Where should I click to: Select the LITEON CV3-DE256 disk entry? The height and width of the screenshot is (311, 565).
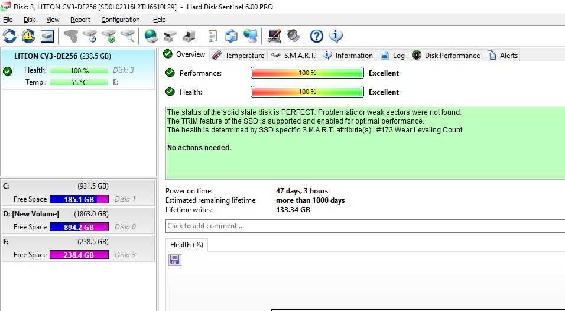click(78, 69)
